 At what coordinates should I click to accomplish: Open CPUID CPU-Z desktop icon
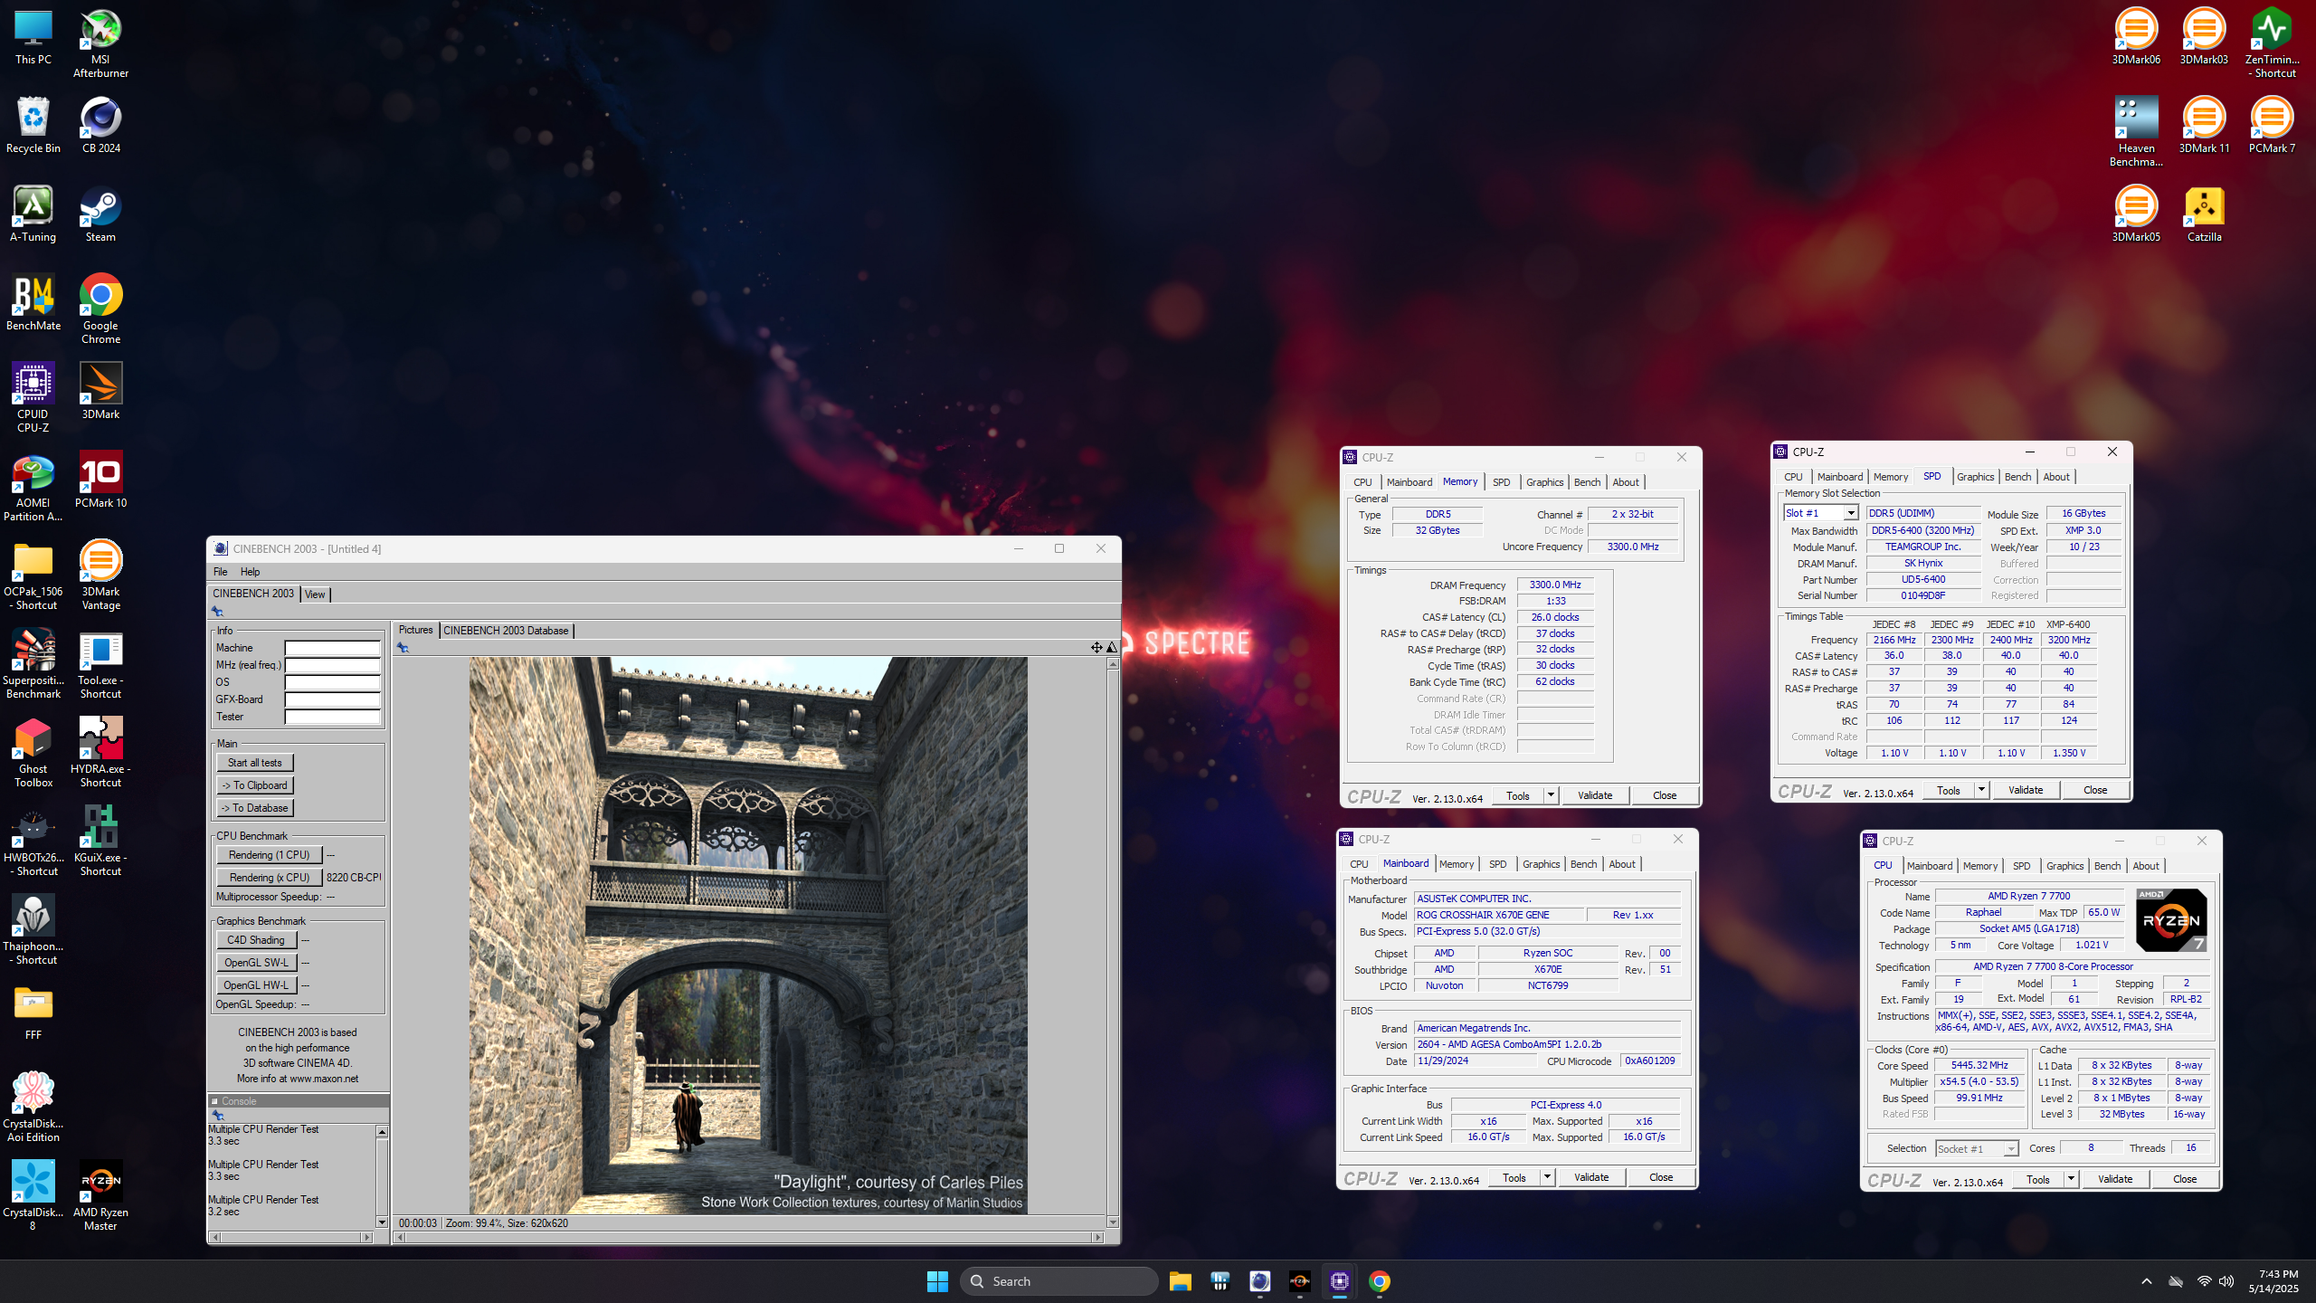tap(33, 397)
